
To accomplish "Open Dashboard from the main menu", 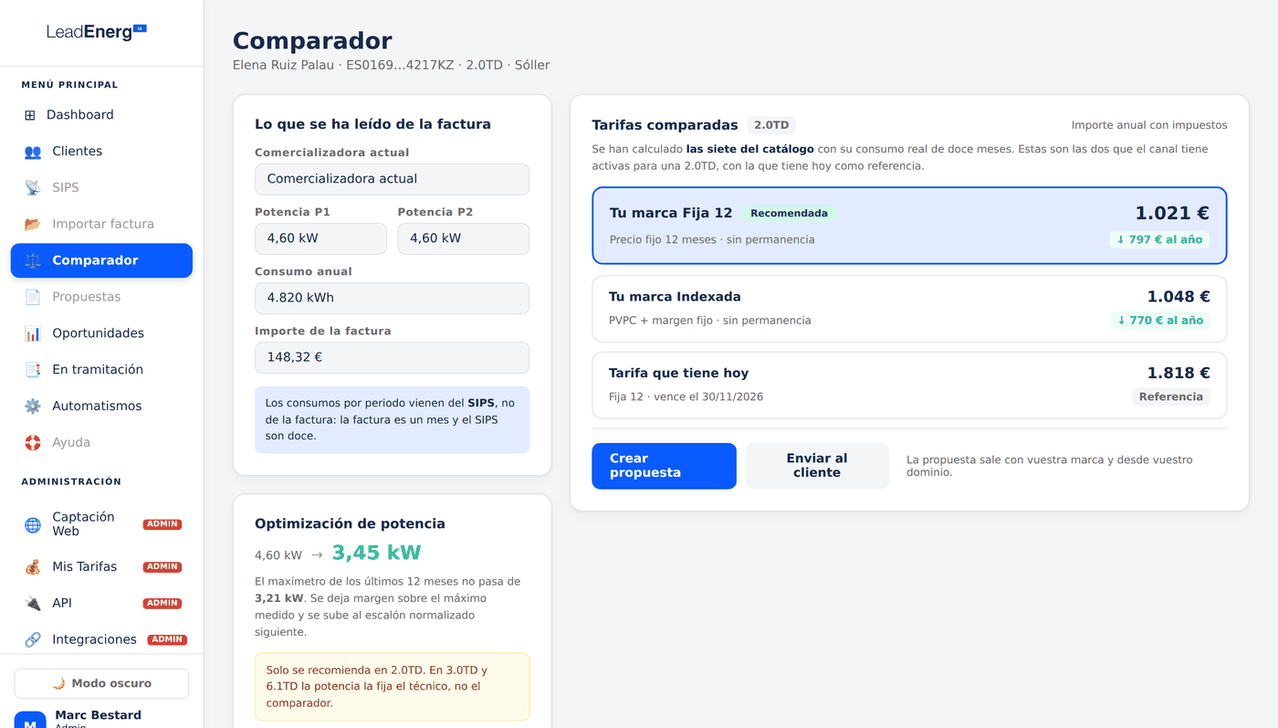I will 101,115.
